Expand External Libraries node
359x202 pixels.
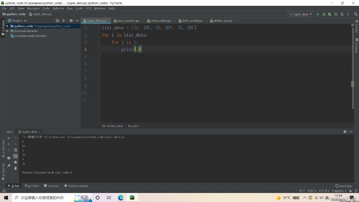pos(8,31)
